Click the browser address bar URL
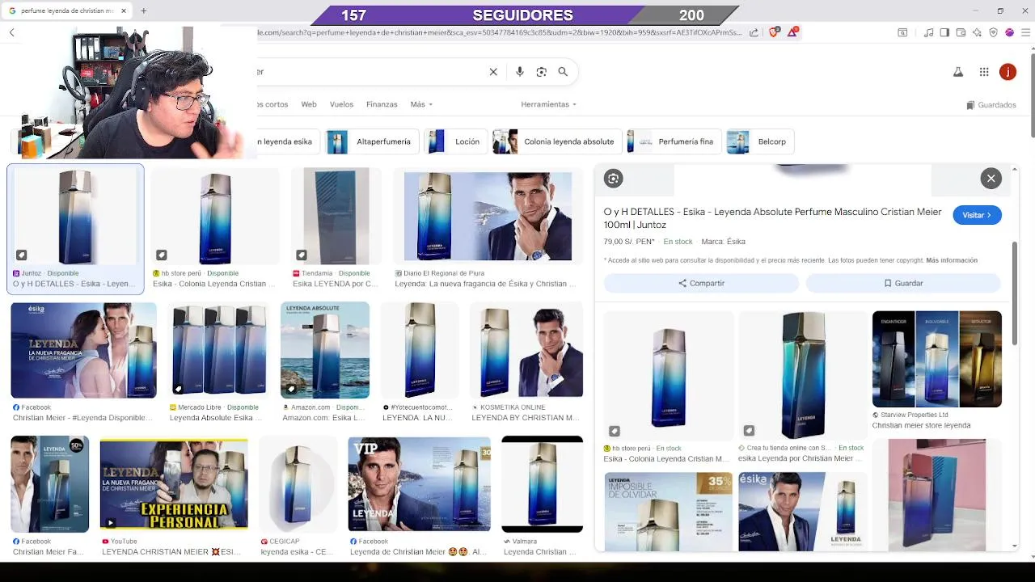 pos(499,32)
